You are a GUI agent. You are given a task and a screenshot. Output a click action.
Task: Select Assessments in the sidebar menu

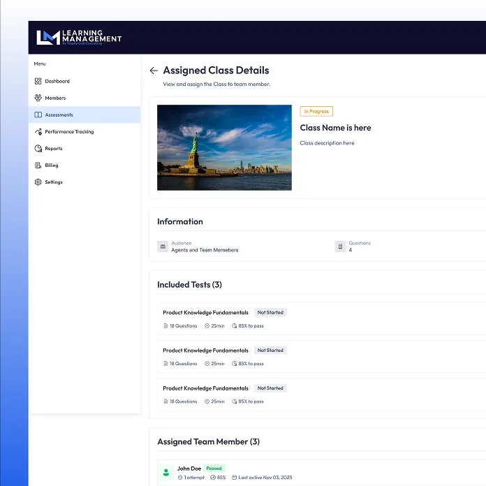point(84,115)
